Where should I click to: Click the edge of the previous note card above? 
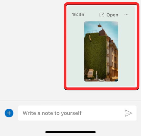click(x=101, y=0)
